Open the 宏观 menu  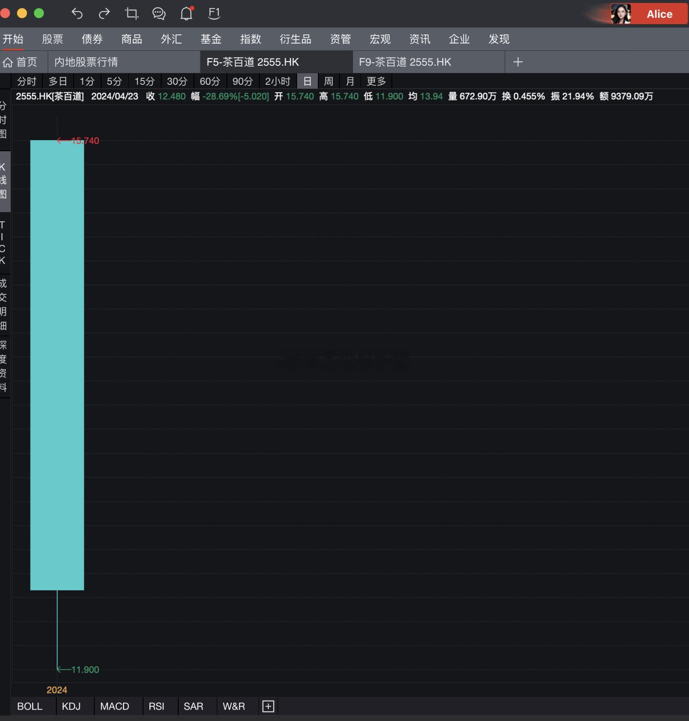click(x=380, y=39)
